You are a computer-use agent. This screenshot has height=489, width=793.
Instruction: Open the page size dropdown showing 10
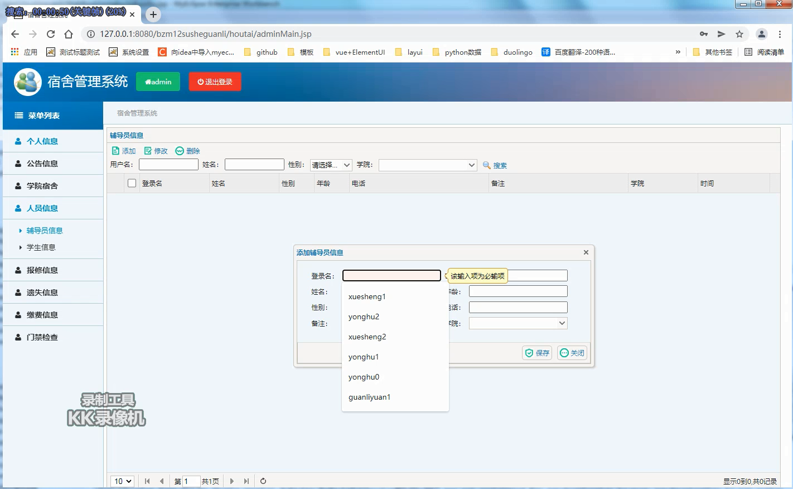[x=122, y=481]
